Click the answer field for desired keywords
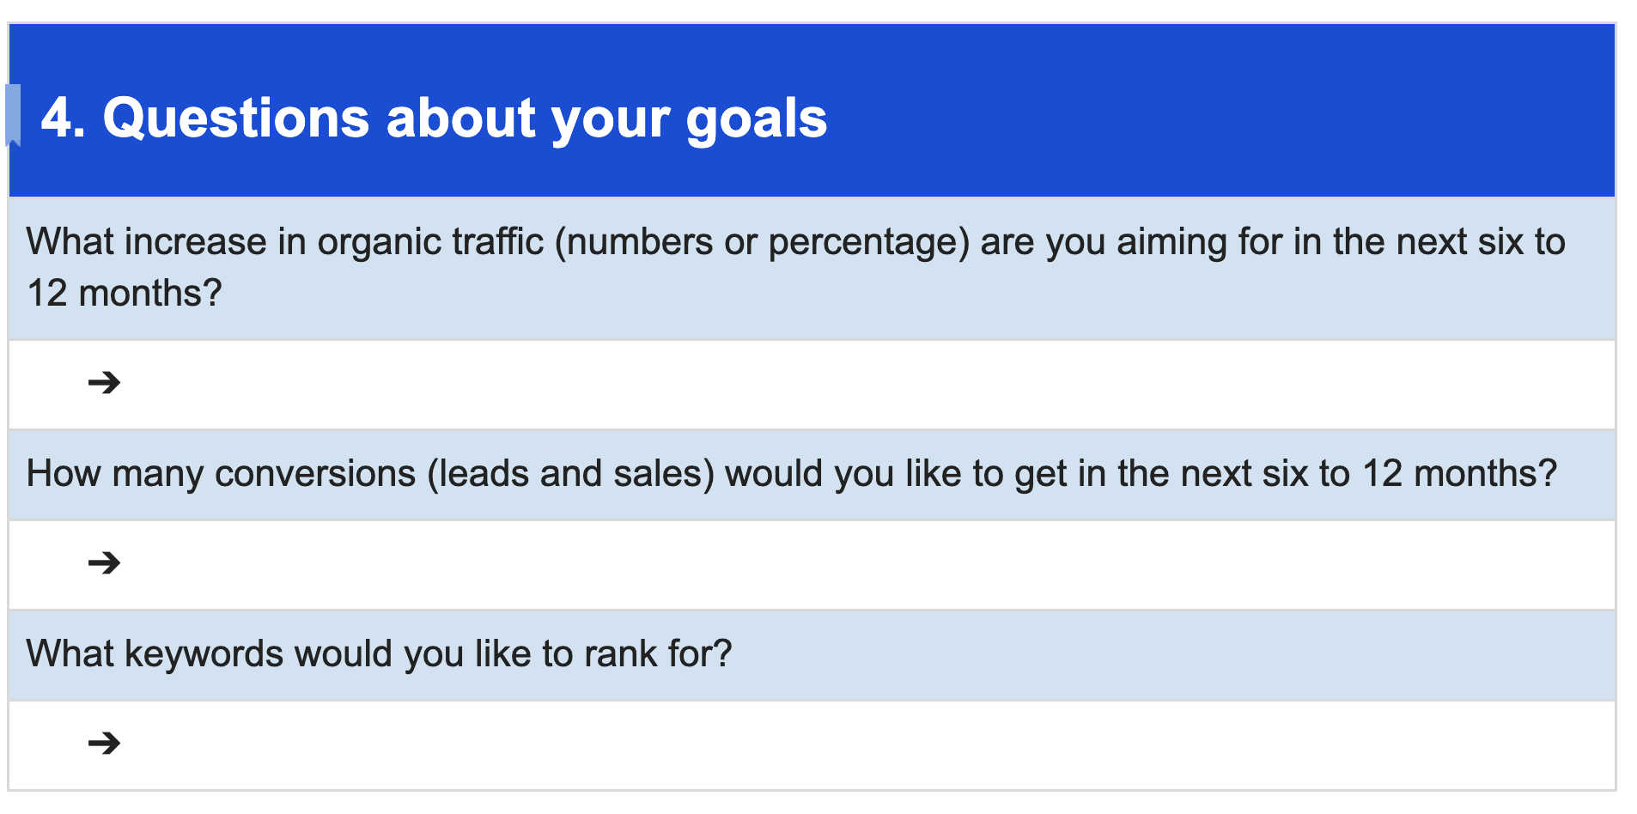This screenshot has height=814, width=1637. pos(812,745)
